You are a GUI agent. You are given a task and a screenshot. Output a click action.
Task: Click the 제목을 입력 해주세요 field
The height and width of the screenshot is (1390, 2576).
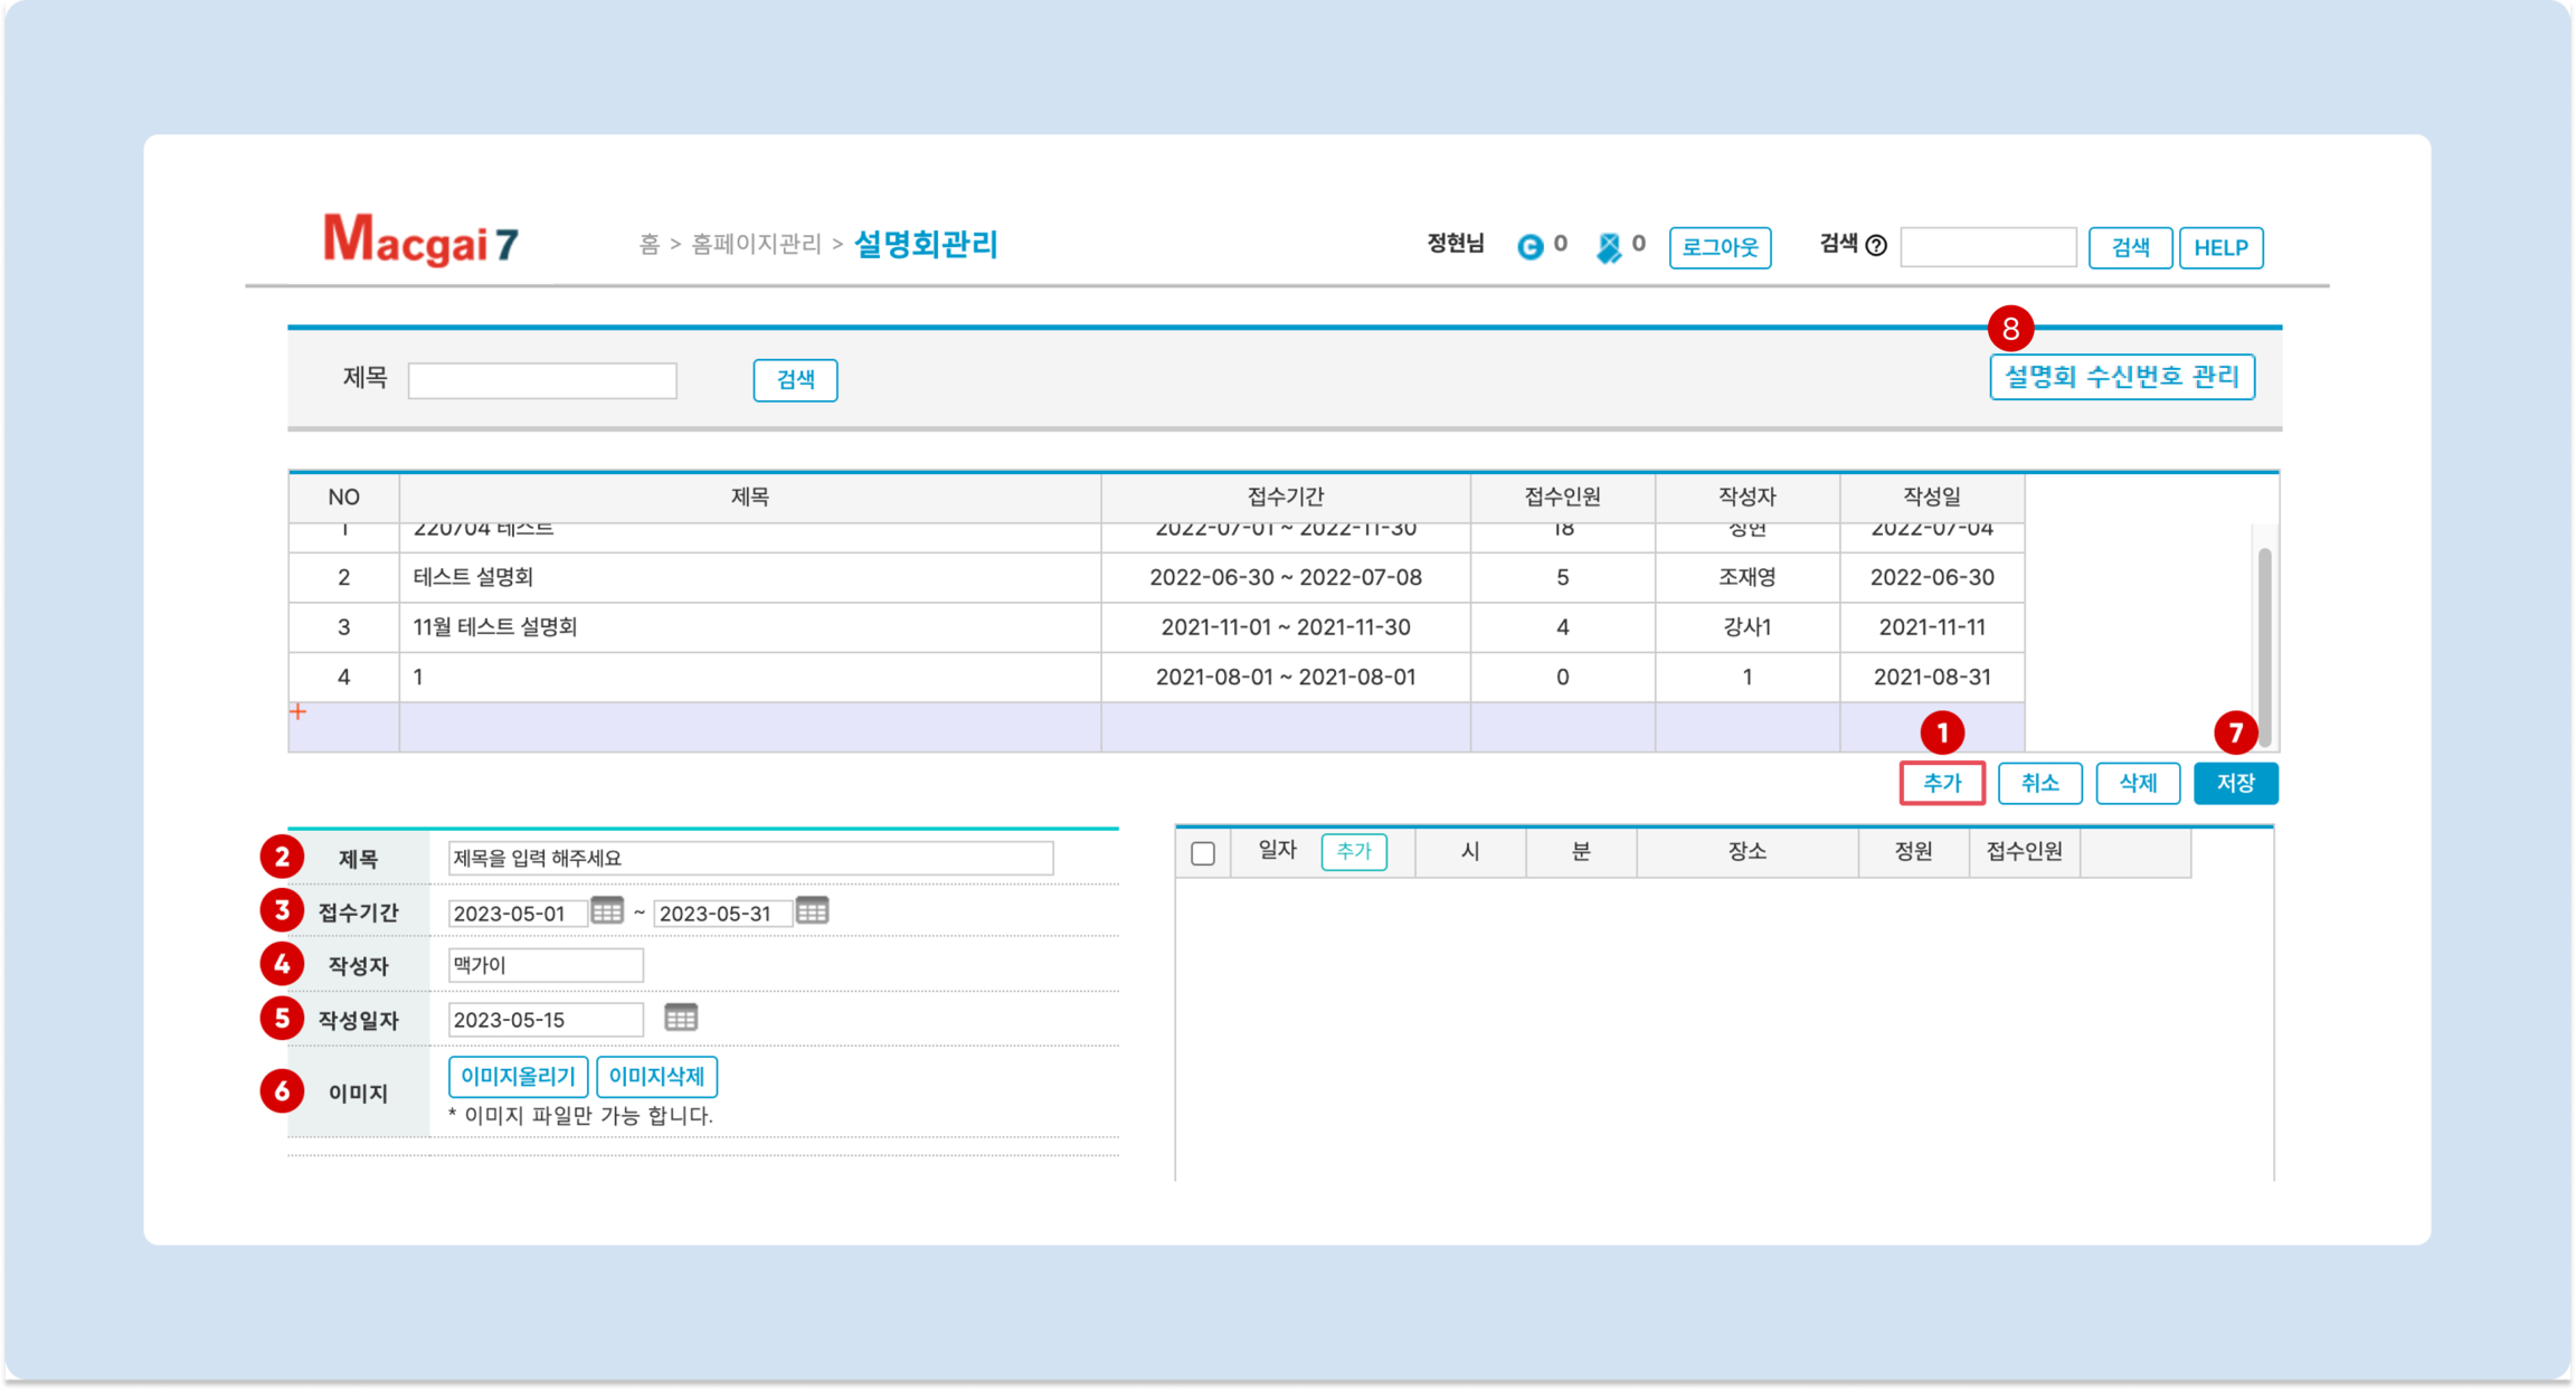750,858
